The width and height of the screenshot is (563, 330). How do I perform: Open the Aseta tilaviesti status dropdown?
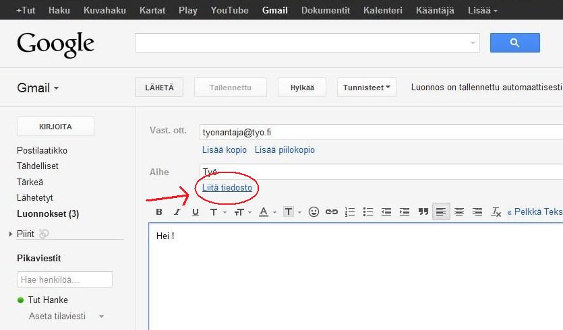[102, 317]
